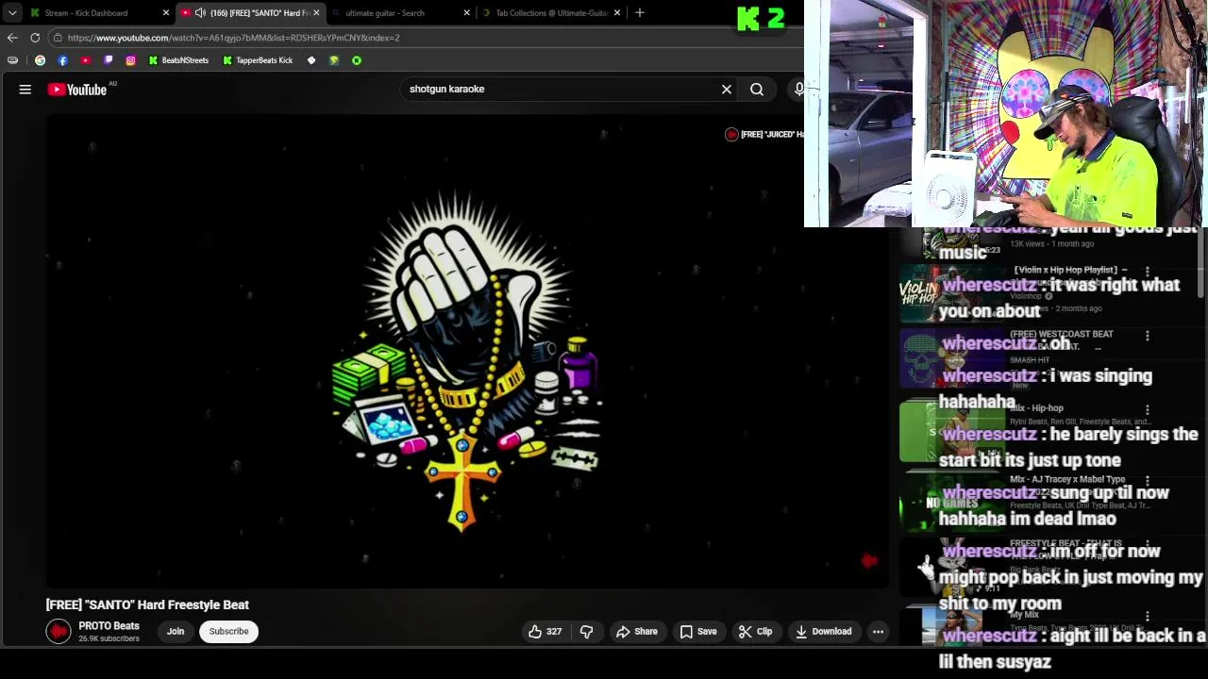
Task: Open the PROTO Beats channel avatar
Action: point(59,632)
